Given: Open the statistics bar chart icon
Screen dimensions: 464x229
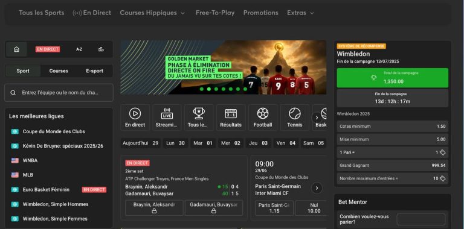Looking at the screenshot, I should pyautogui.click(x=101, y=49).
